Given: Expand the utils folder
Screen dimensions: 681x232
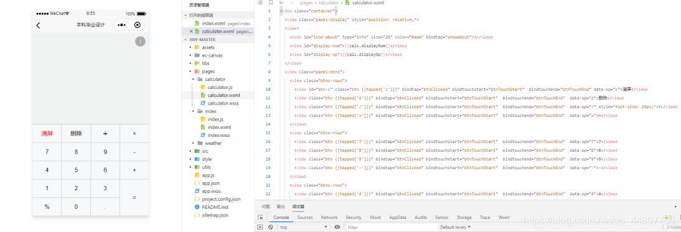Looking at the screenshot, I should tap(190, 167).
